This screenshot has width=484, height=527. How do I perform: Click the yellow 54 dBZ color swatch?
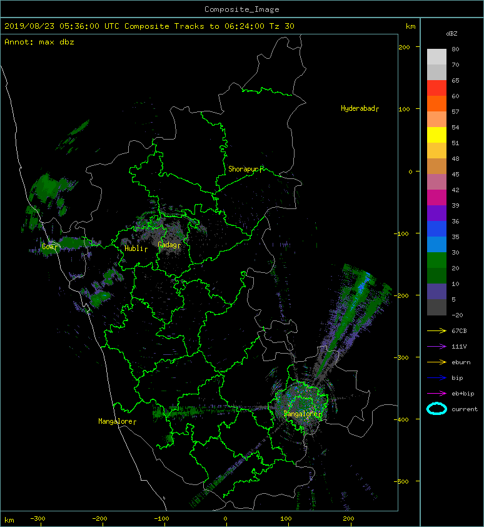pyautogui.click(x=436, y=135)
